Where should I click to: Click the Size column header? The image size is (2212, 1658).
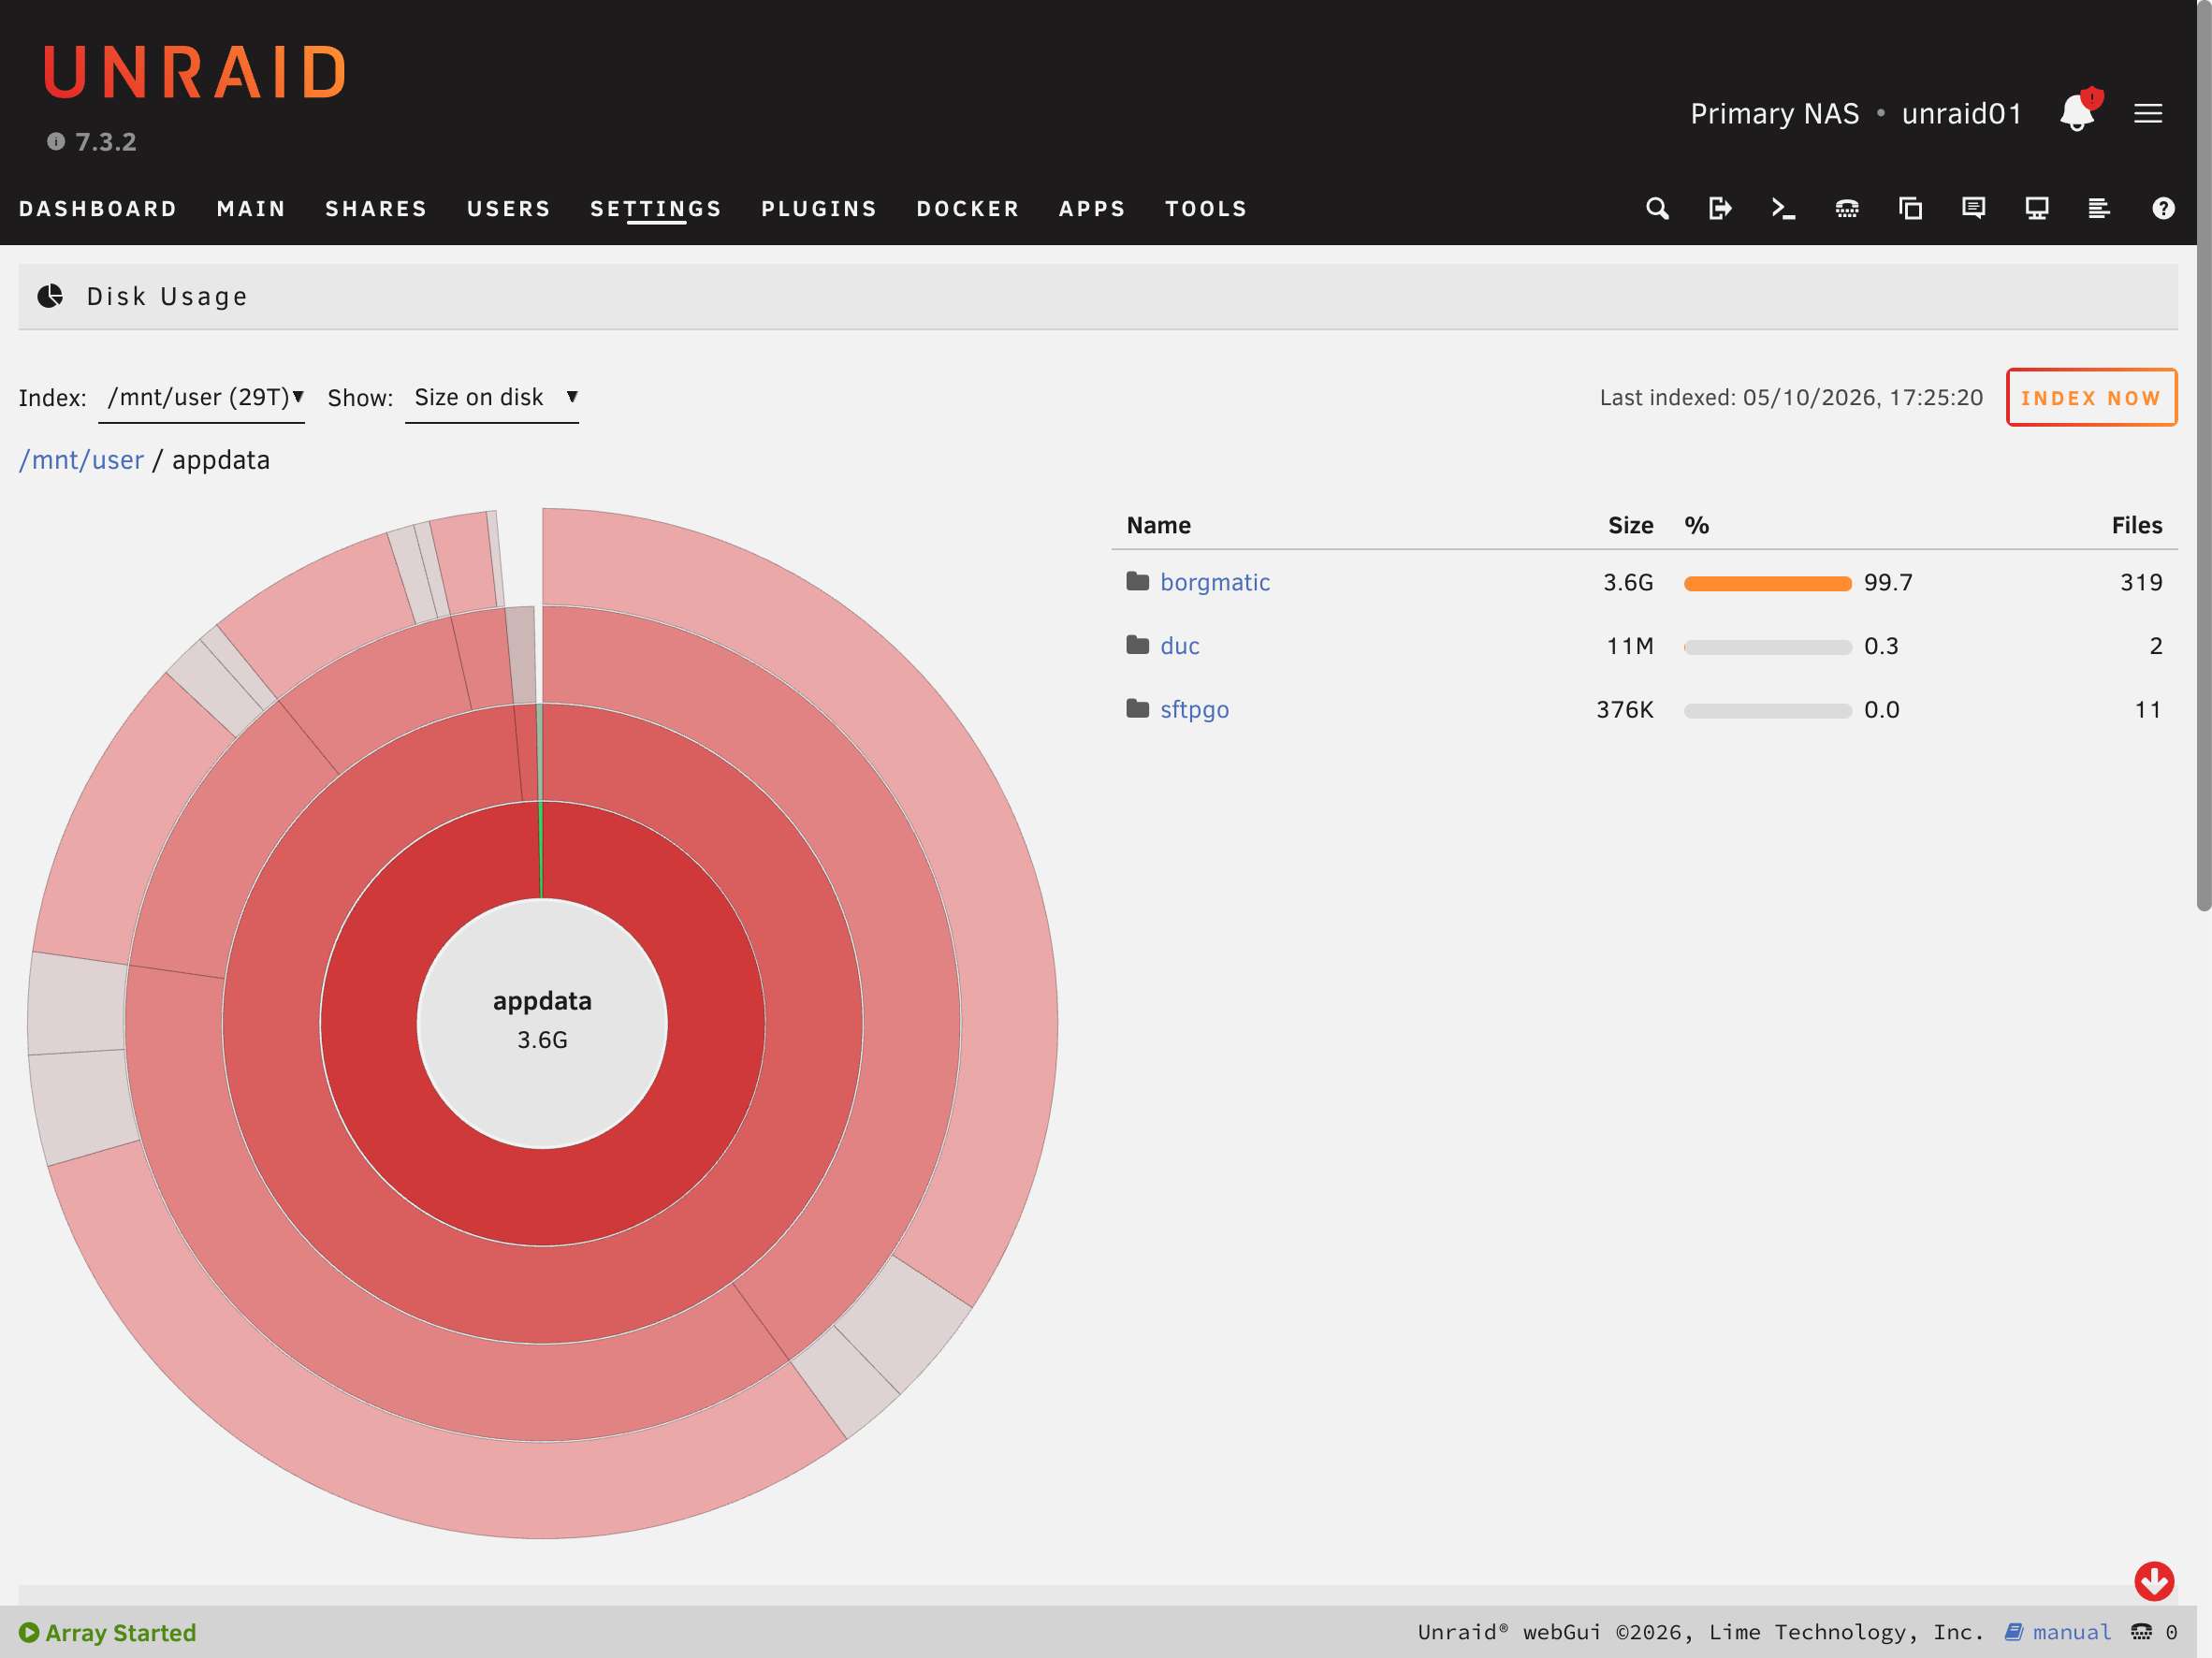1630,525
